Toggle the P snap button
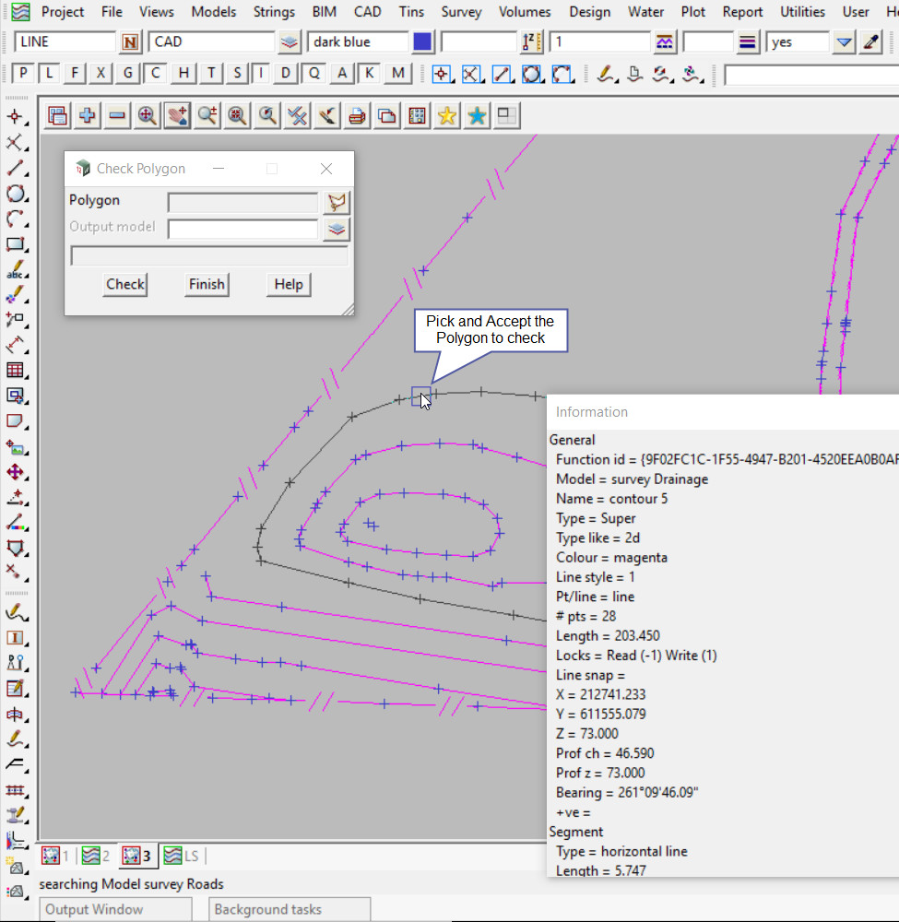This screenshot has height=922, width=899. pyautogui.click(x=23, y=74)
